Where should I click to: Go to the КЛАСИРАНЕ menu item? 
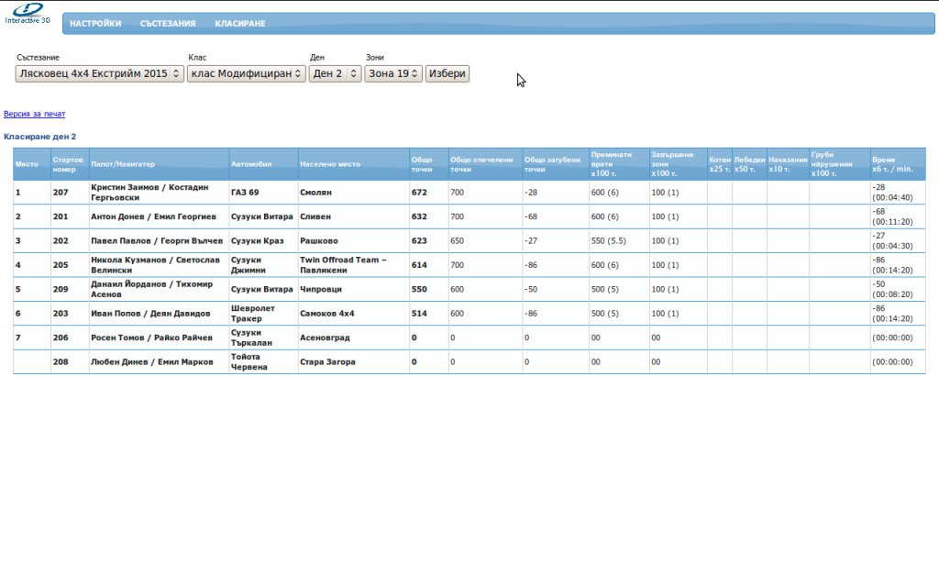tap(240, 24)
